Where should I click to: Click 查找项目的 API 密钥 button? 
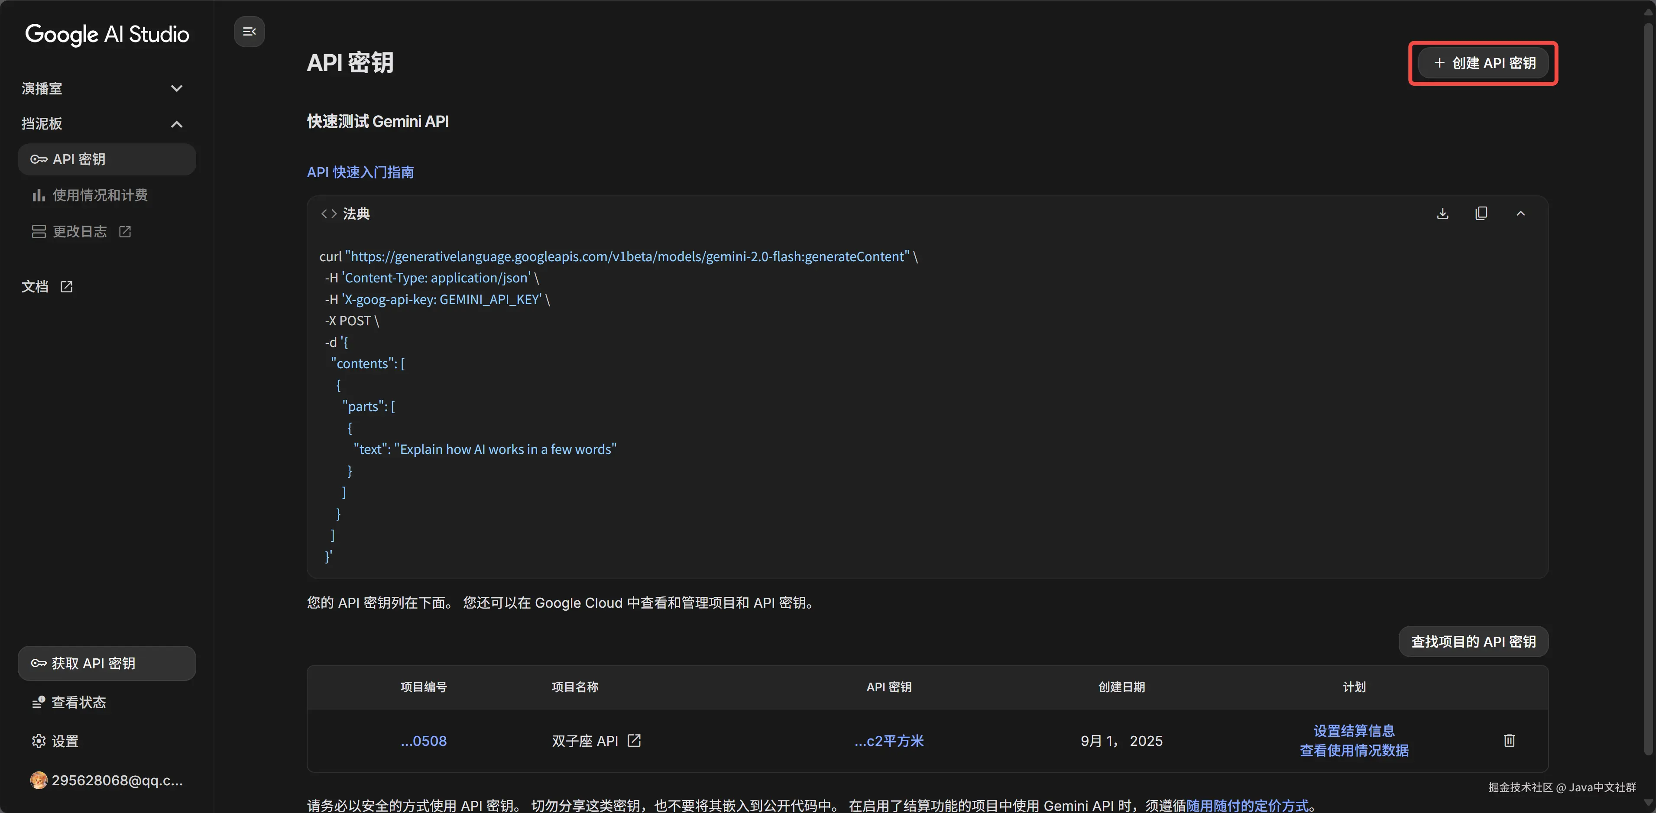1473,641
